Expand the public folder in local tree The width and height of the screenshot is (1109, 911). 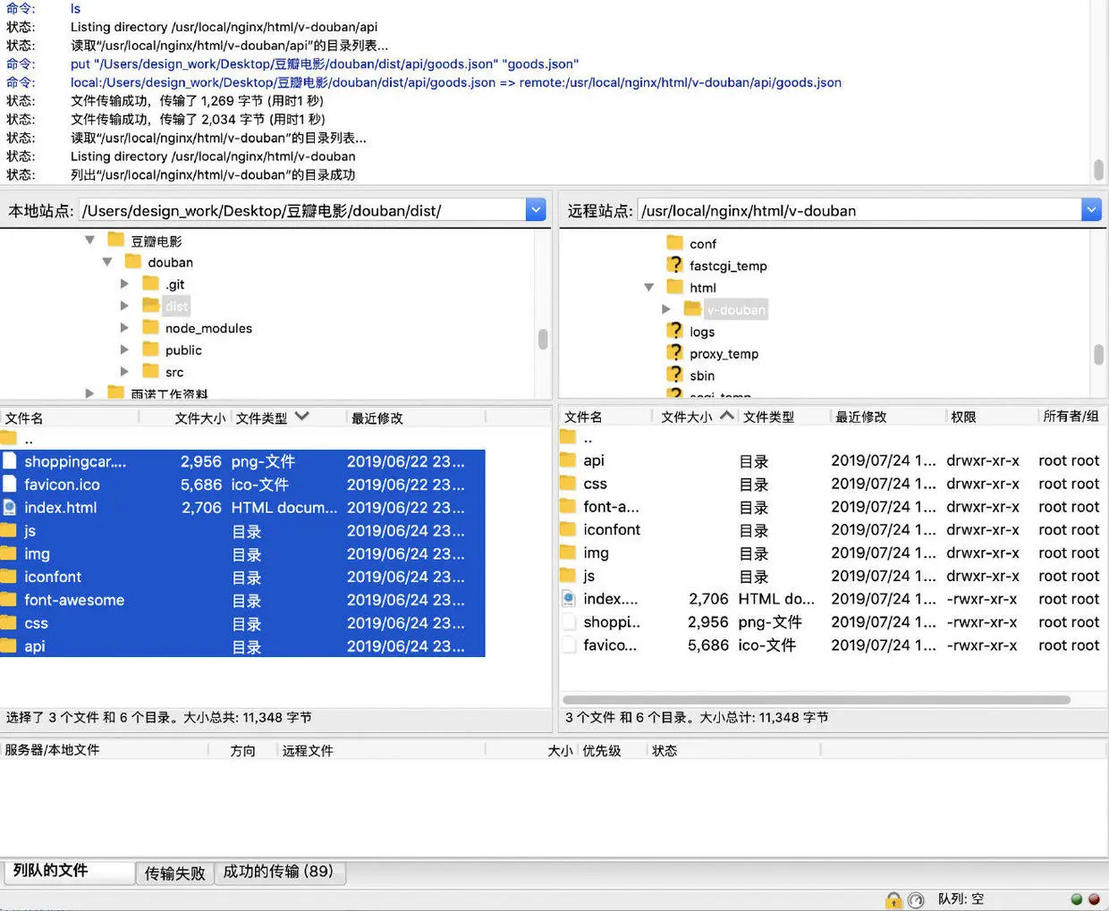[x=124, y=350]
